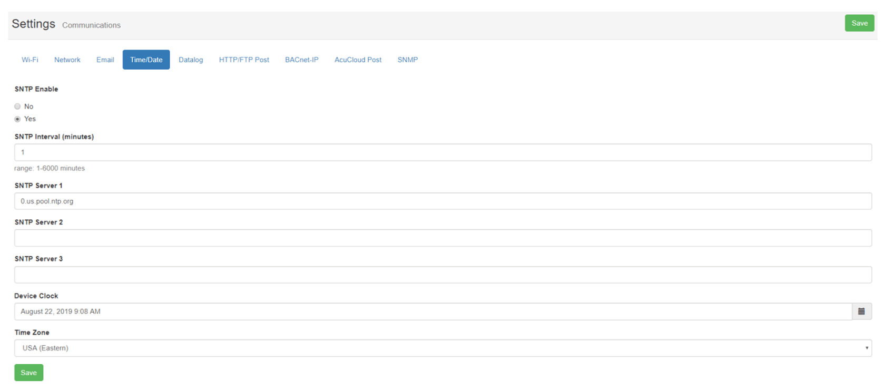Switch to the Wi-Fi tab

click(30, 60)
